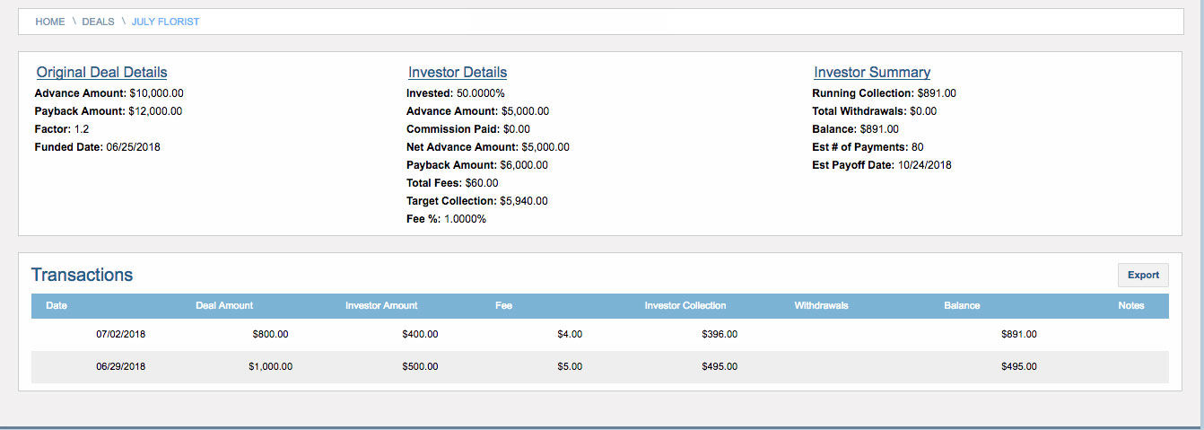Sort by Balance column header

click(962, 305)
